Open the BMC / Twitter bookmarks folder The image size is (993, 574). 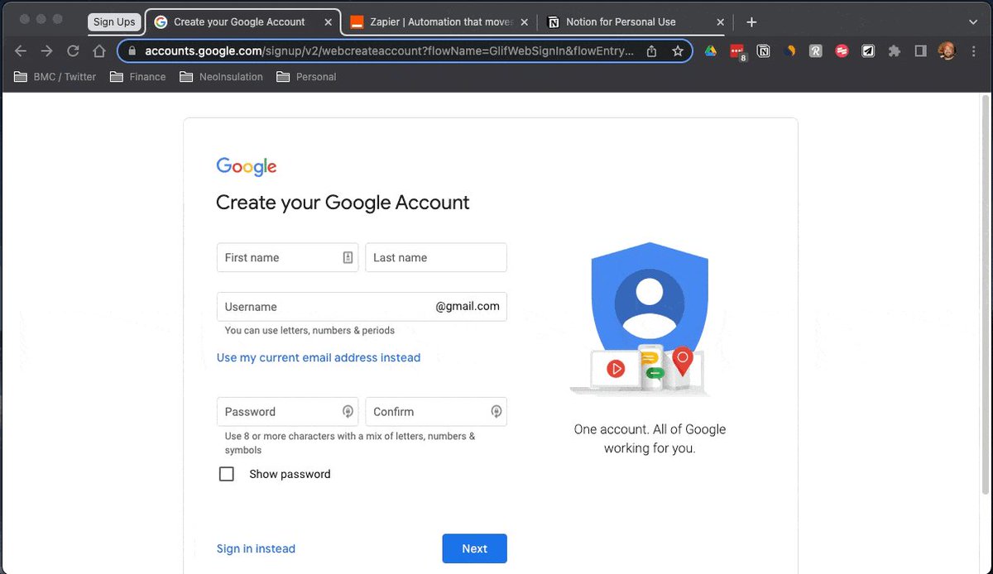point(55,77)
